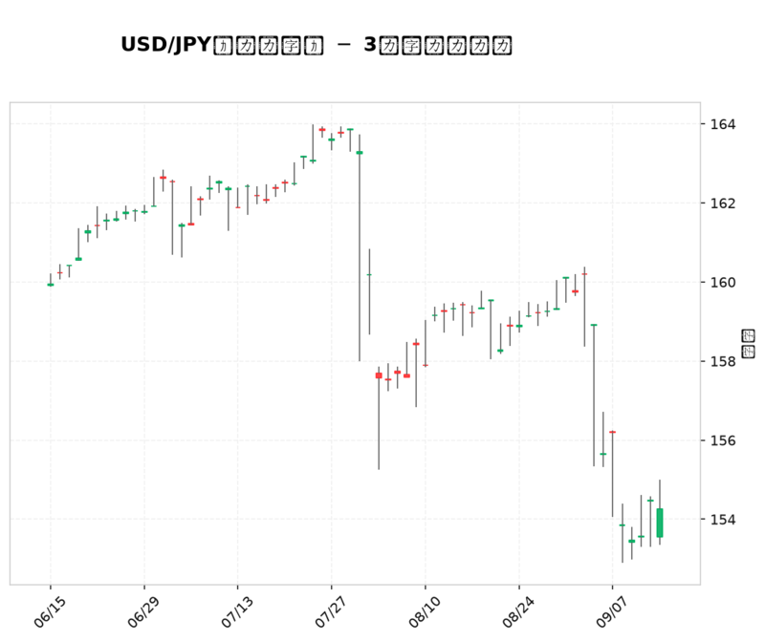Click the large red candle body near 157.6
The image size is (765, 642).
pos(379,375)
